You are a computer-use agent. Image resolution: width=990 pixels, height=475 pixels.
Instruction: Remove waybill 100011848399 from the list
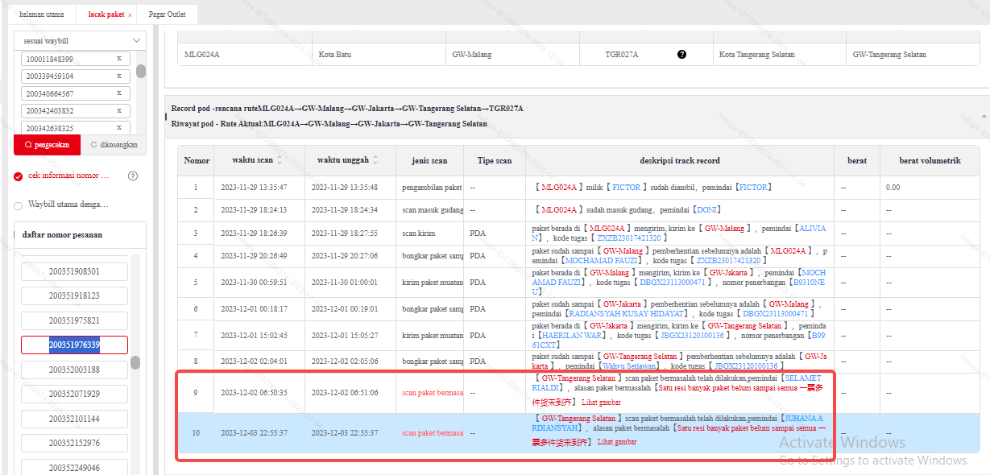(x=119, y=59)
